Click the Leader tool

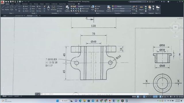coord(60,9)
